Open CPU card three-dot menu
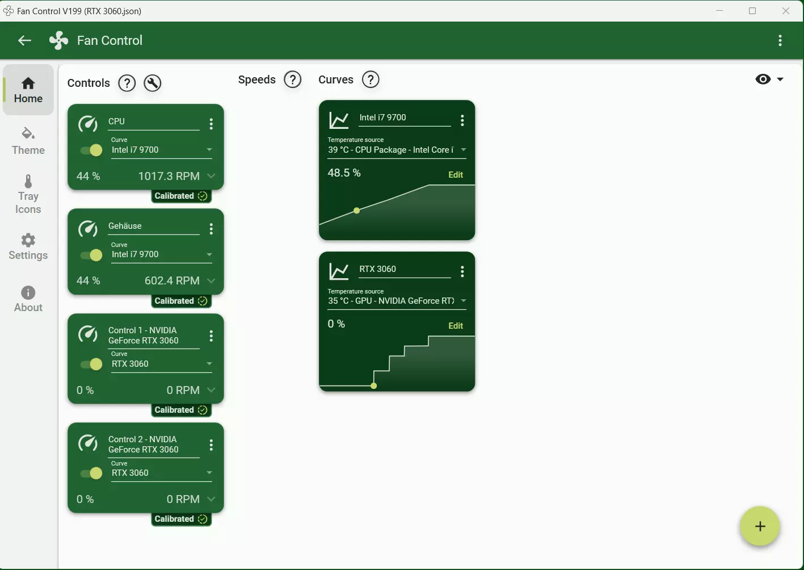 pyautogui.click(x=211, y=124)
